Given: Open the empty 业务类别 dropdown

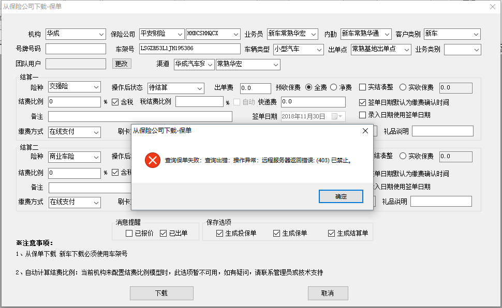Looking at the screenshot, I should tap(463, 50).
